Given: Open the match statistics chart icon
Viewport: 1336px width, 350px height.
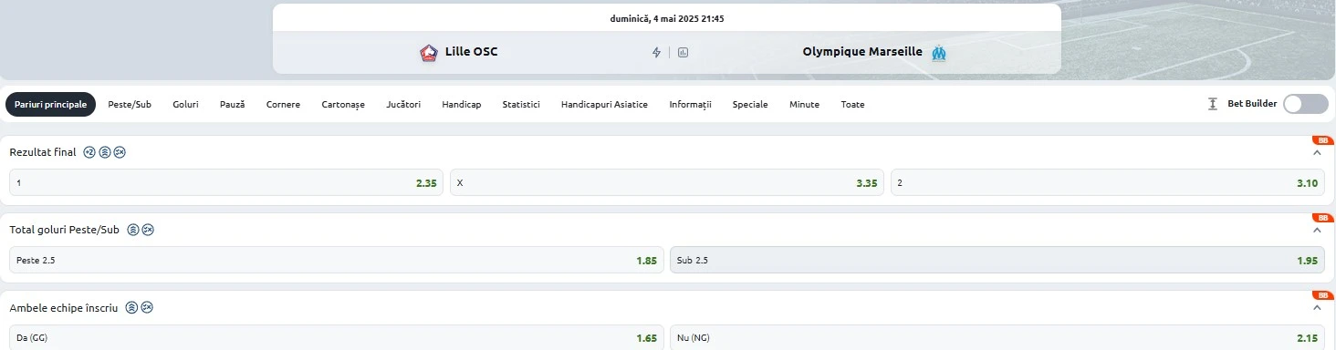Looking at the screenshot, I should [x=683, y=53].
